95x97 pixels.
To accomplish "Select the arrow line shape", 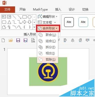I will click(19, 17).
